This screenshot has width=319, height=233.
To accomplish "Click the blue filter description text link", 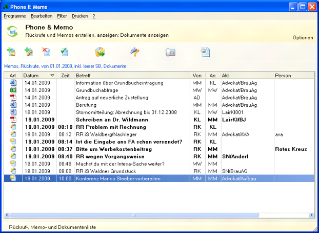I will tap(65, 66).
